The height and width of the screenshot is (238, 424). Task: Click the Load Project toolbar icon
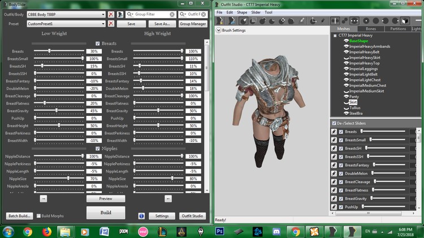pyautogui.click(x=231, y=21)
